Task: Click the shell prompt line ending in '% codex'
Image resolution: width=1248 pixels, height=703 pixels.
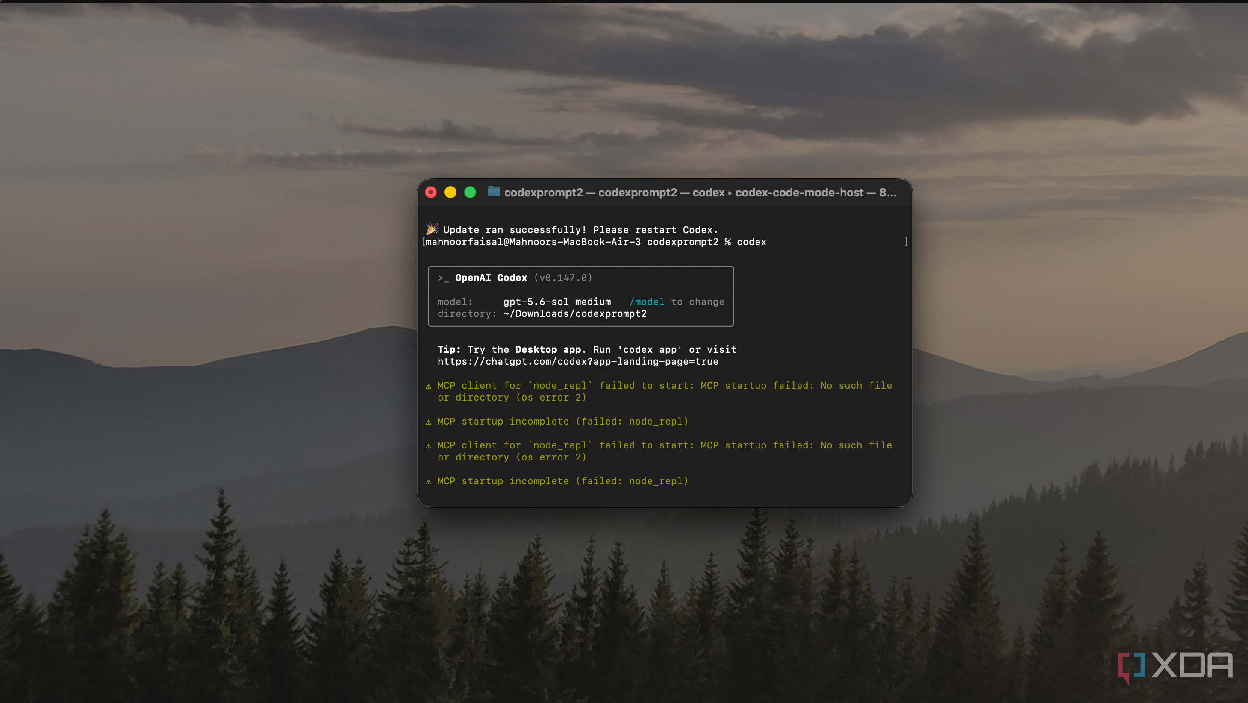Action: 596,242
